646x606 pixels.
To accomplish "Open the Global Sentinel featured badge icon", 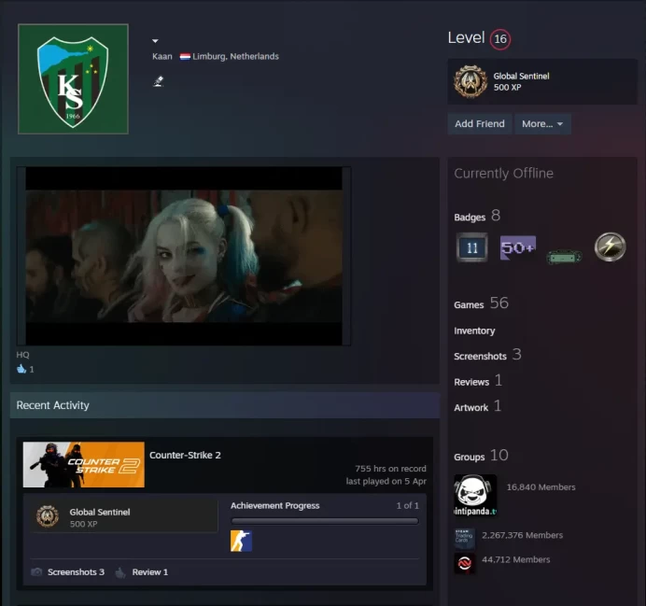I will (x=470, y=81).
